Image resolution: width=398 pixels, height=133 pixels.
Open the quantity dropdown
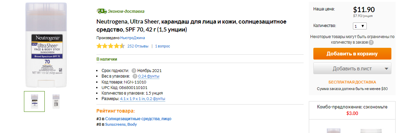[x=360, y=26]
